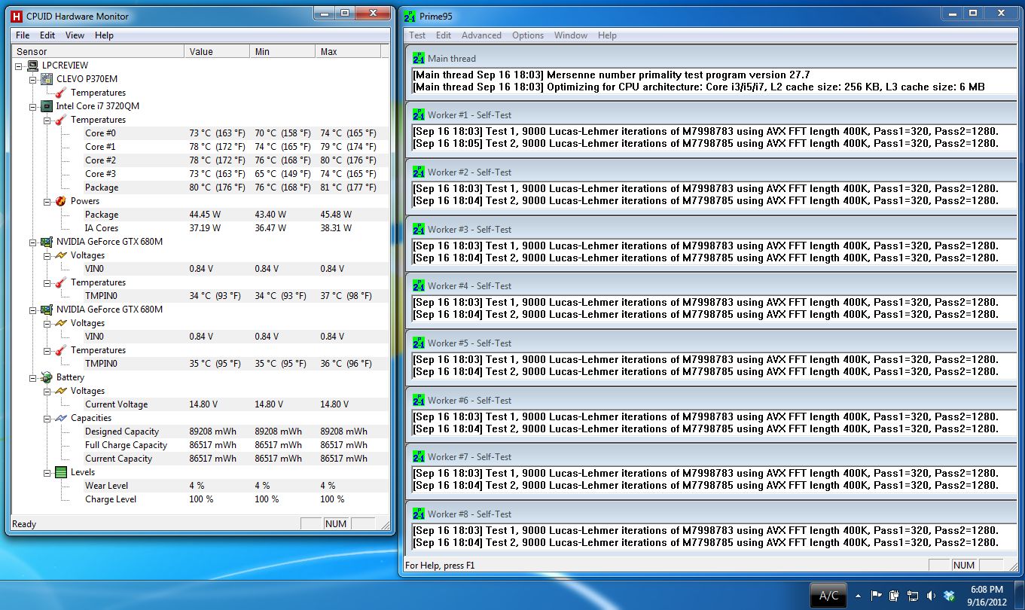Viewport: 1025px width, 610px height.
Task: Click the Worker #1 Self-Test icon
Action: coord(419,115)
